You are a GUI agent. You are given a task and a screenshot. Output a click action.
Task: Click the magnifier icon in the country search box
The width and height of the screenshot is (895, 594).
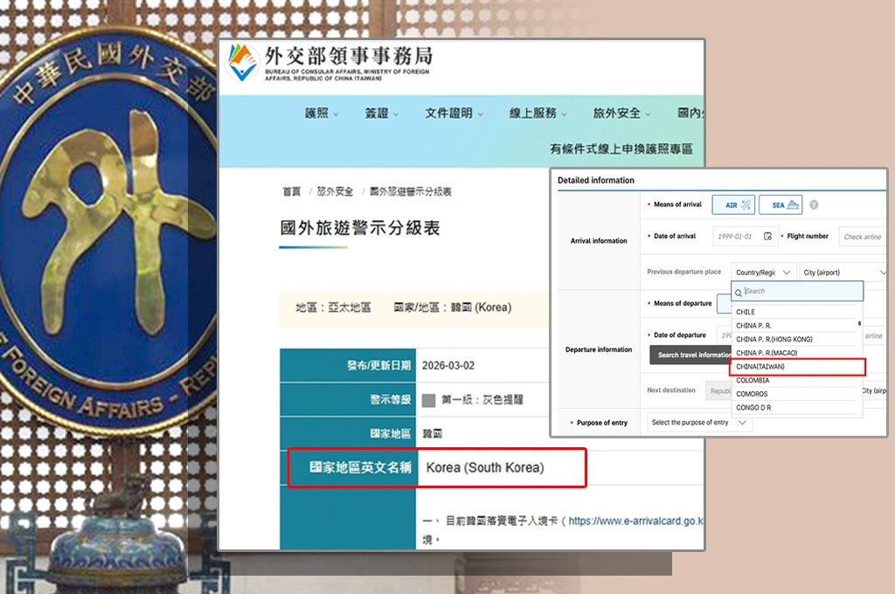(x=739, y=291)
